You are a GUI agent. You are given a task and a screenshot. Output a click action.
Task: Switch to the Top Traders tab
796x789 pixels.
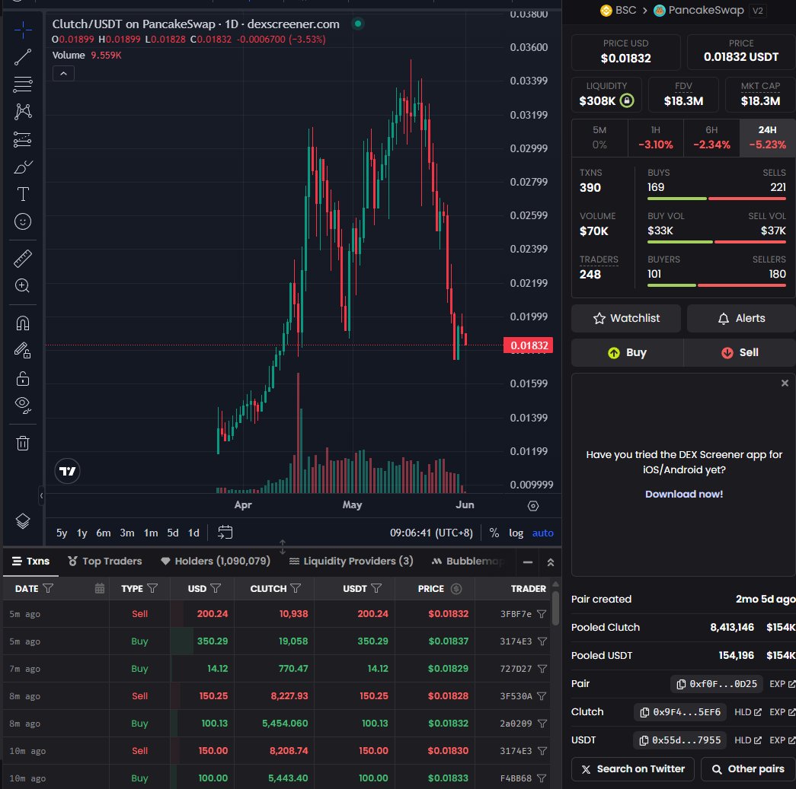tap(105, 562)
